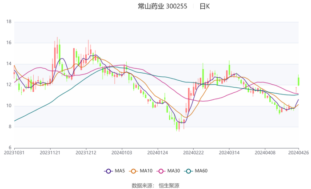Hide the MA10 series via its label
311x189 pixels.
coord(146,171)
